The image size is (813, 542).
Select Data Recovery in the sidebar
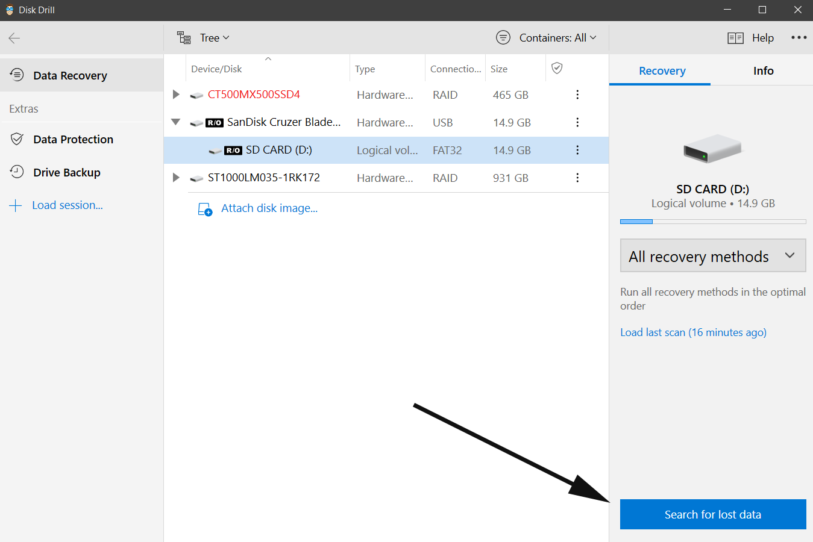click(81, 75)
